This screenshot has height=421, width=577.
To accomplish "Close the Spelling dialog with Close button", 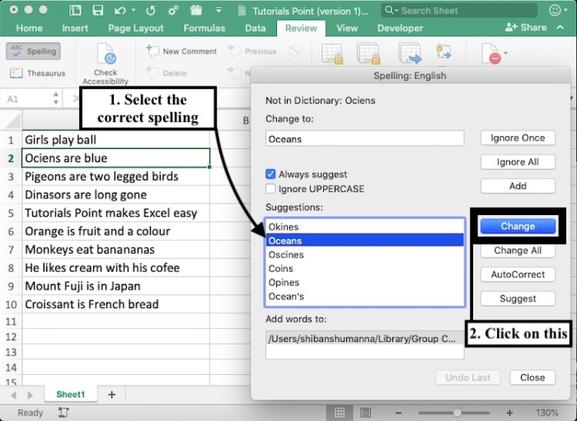I will tap(532, 377).
